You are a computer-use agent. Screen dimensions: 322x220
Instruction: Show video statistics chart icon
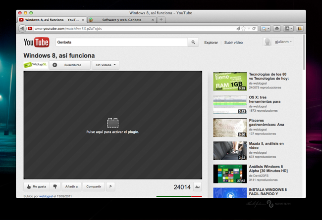coord(197,187)
